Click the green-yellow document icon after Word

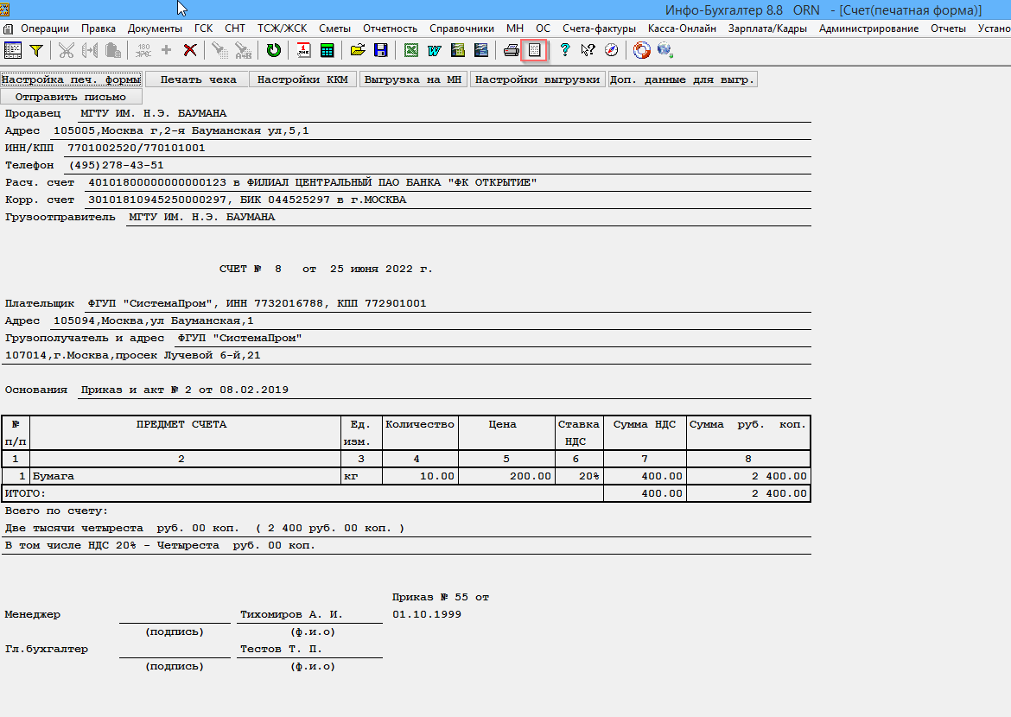[458, 50]
